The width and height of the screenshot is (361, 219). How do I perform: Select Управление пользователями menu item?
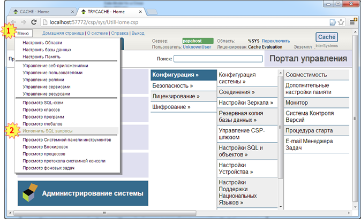[52, 73]
